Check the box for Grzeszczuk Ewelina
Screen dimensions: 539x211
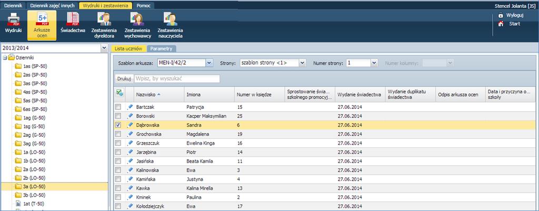point(118,143)
